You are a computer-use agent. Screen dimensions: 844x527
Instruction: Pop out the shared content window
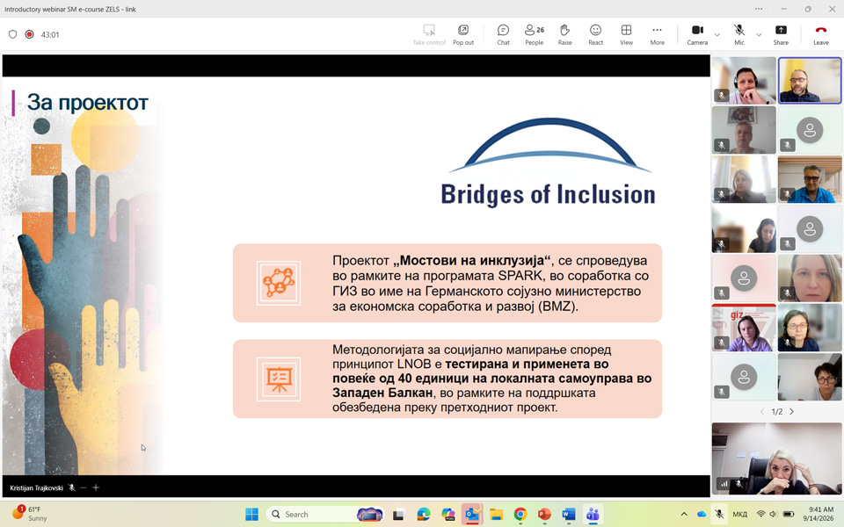click(463, 34)
